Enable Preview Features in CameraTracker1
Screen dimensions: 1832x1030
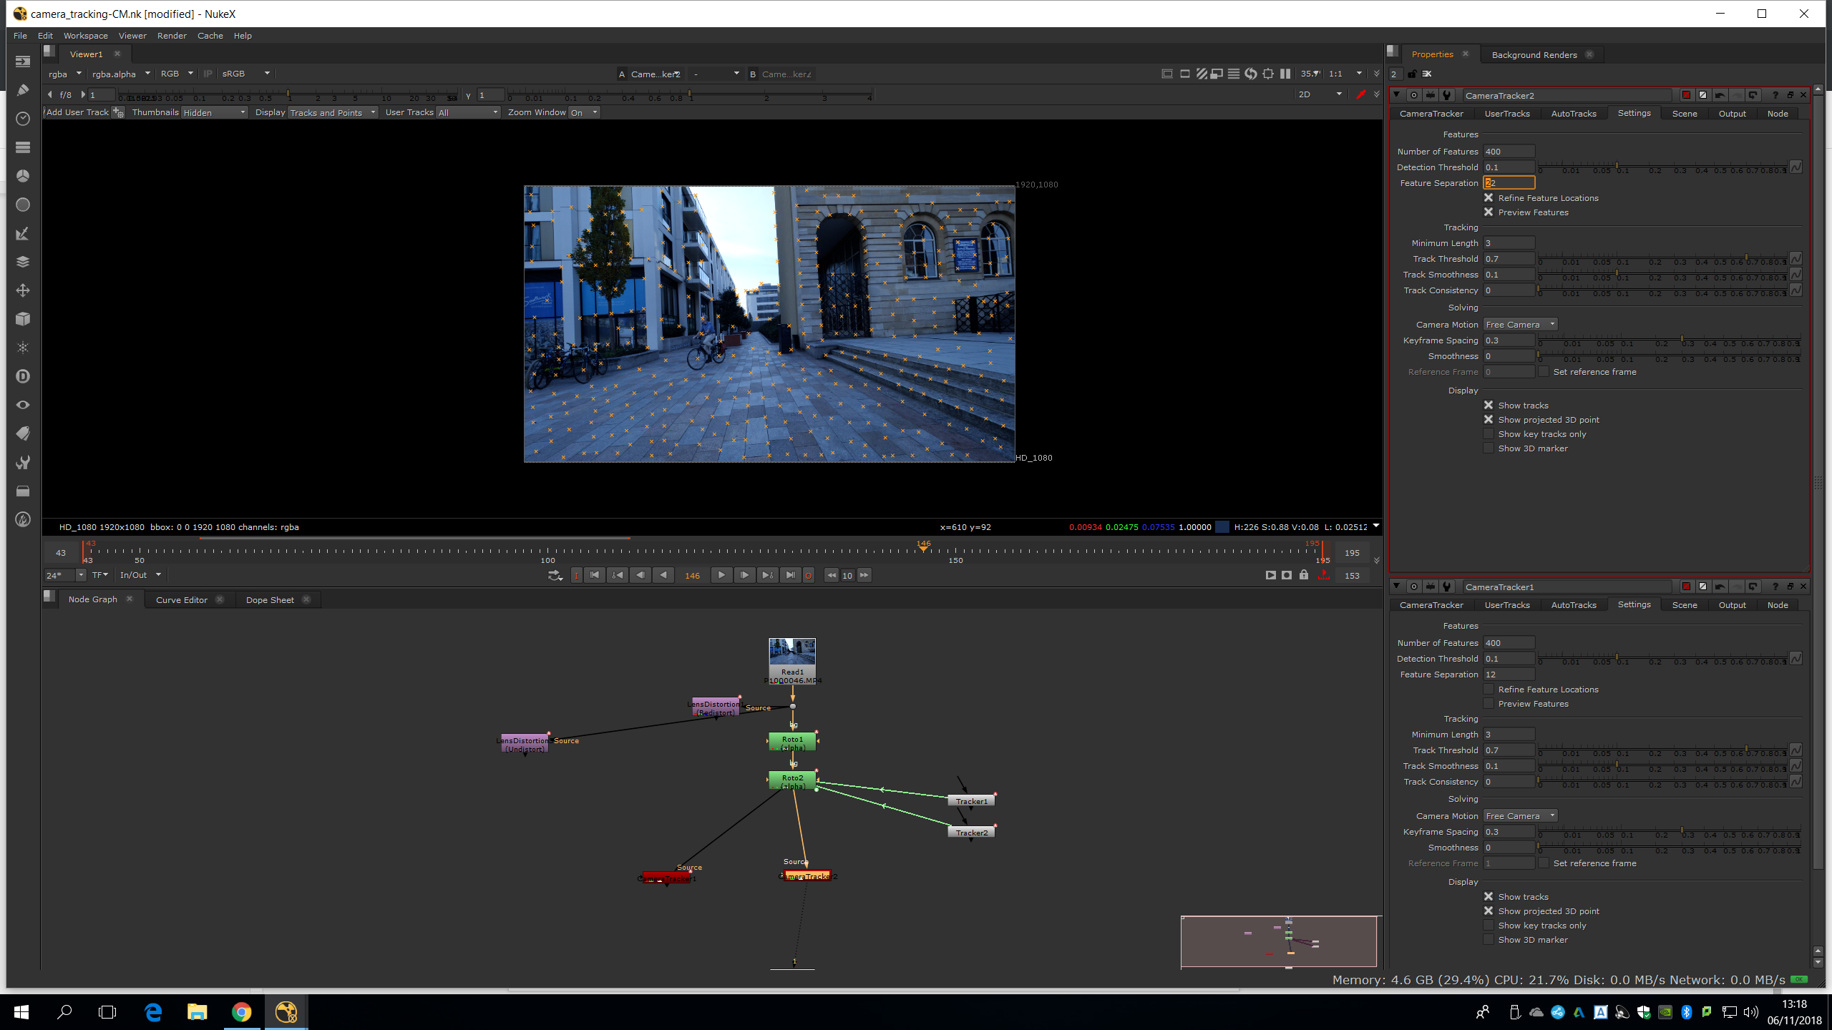(1488, 704)
